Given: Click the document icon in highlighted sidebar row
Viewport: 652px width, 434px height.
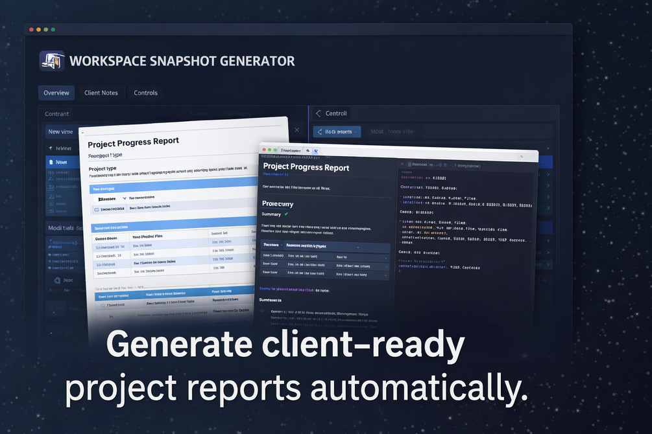Looking at the screenshot, I should tap(51, 162).
